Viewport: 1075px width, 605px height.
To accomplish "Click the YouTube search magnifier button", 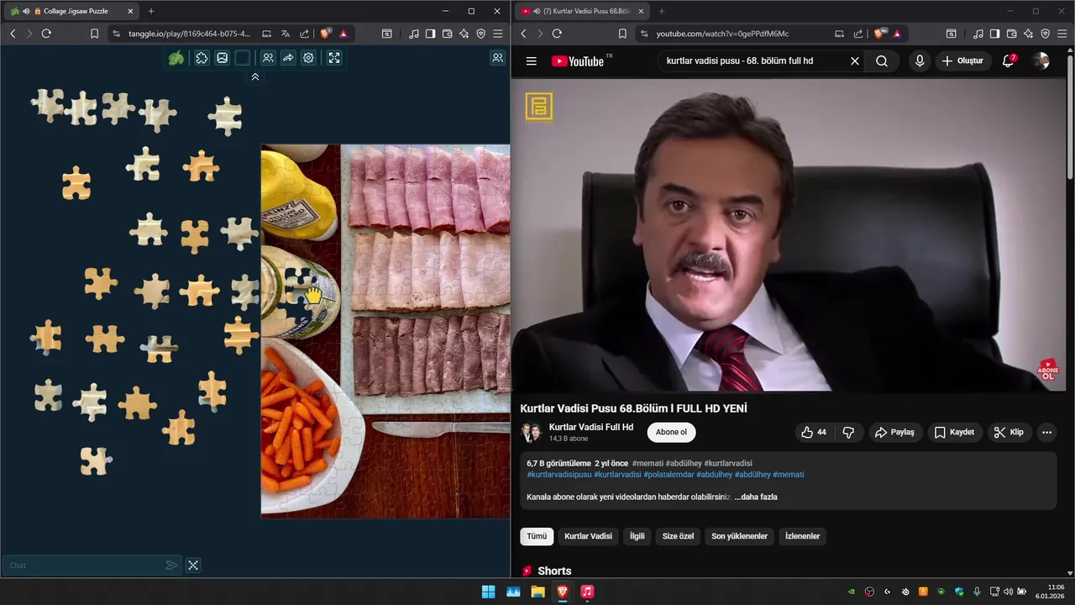I will pos(882,60).
